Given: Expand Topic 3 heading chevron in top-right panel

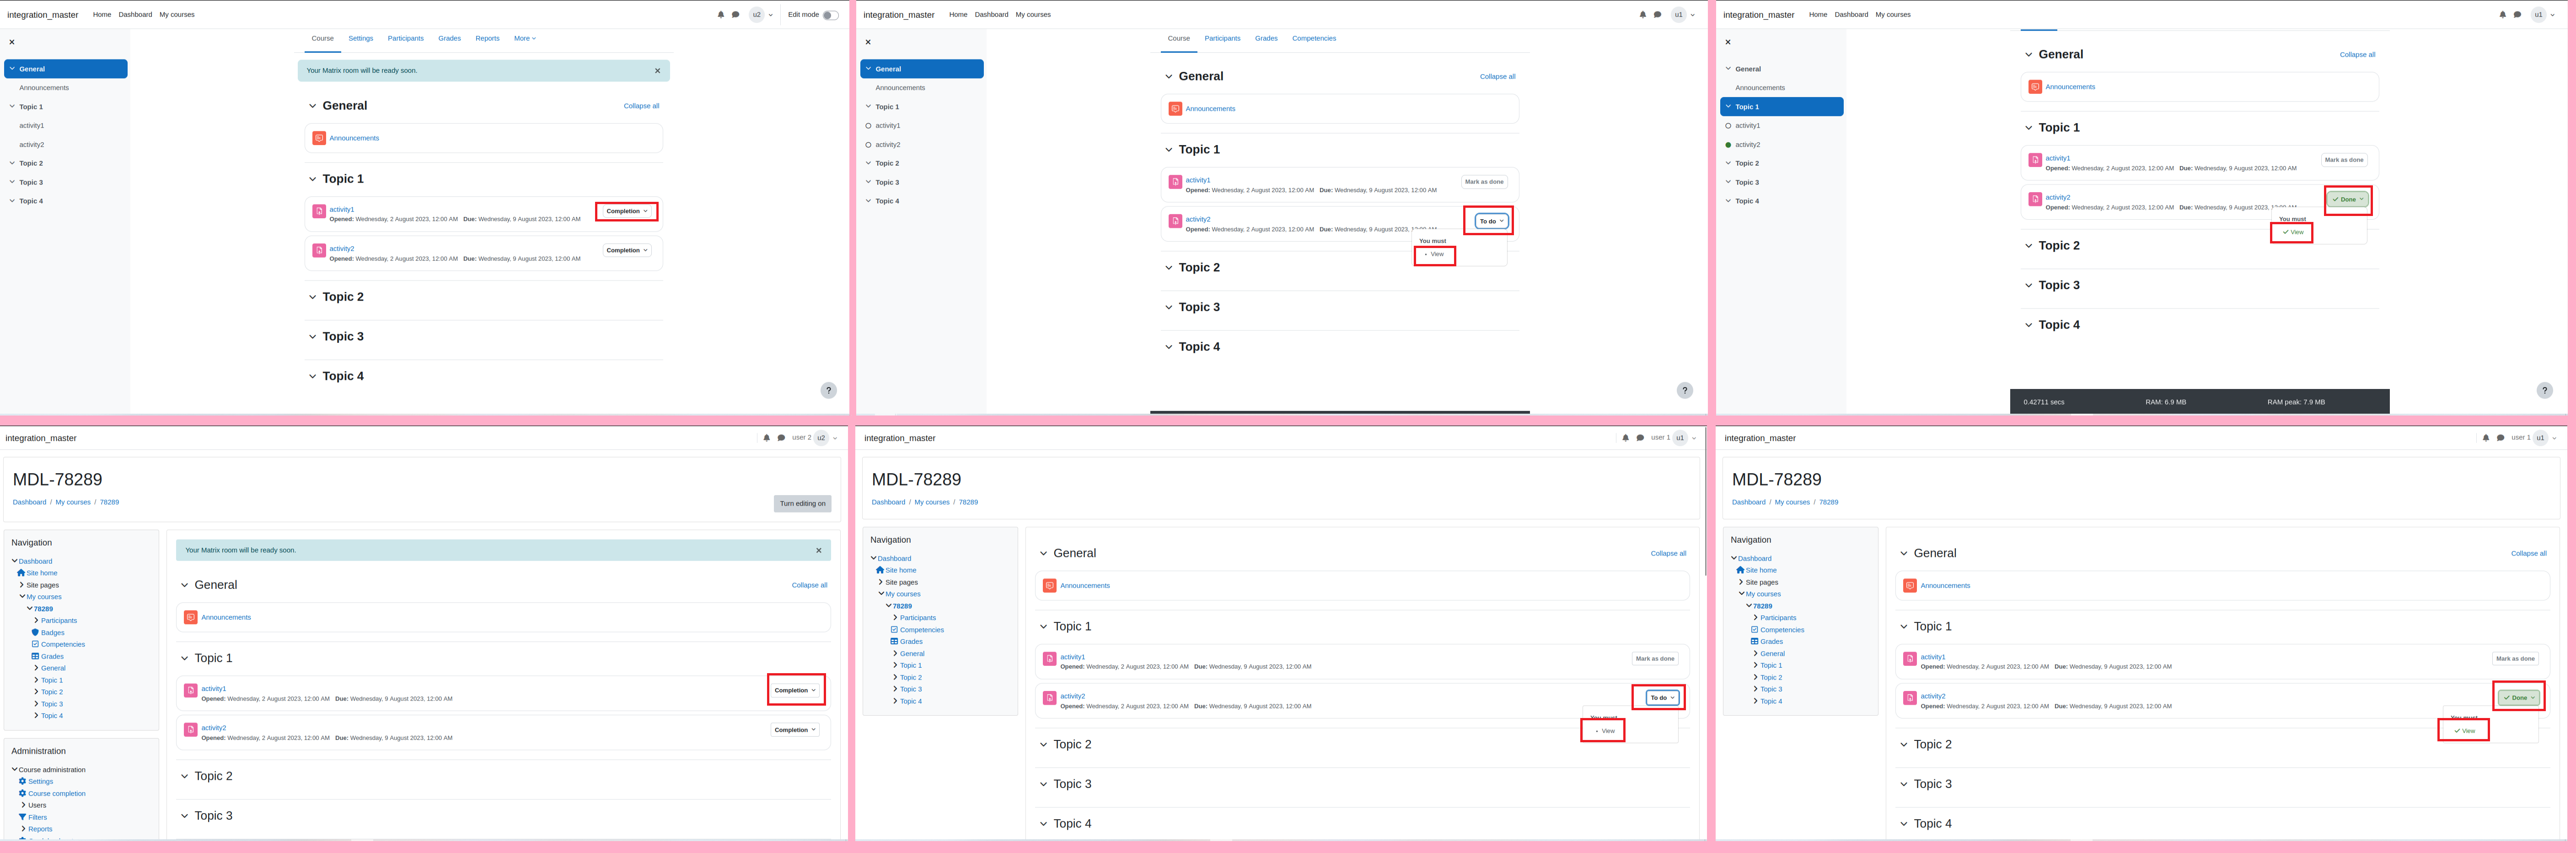Looking at the screenshot, I should (x=2028, y=285).
